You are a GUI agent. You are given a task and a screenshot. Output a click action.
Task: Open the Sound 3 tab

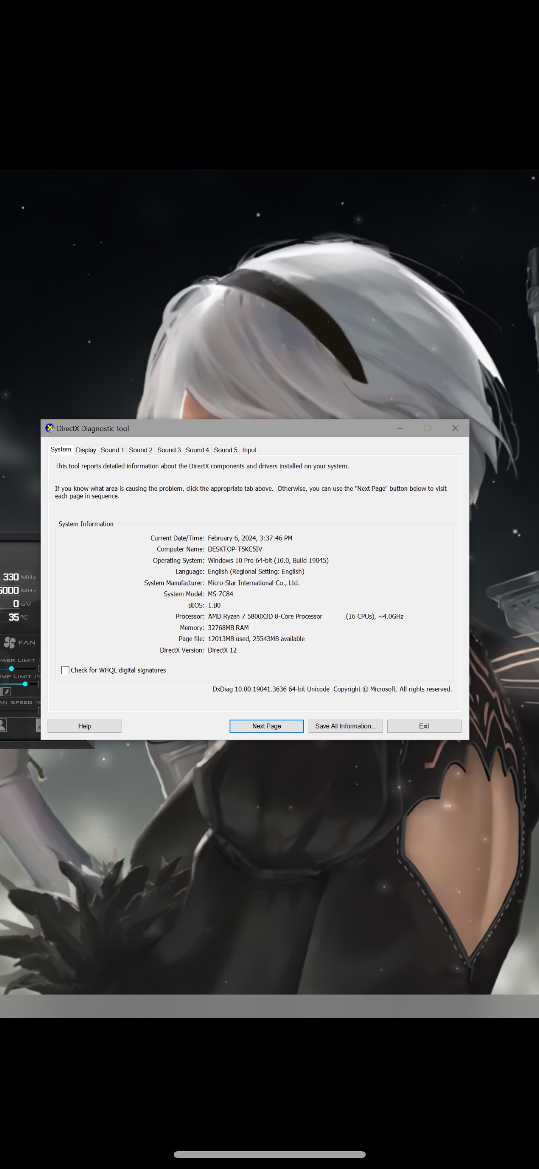point(169,450)
